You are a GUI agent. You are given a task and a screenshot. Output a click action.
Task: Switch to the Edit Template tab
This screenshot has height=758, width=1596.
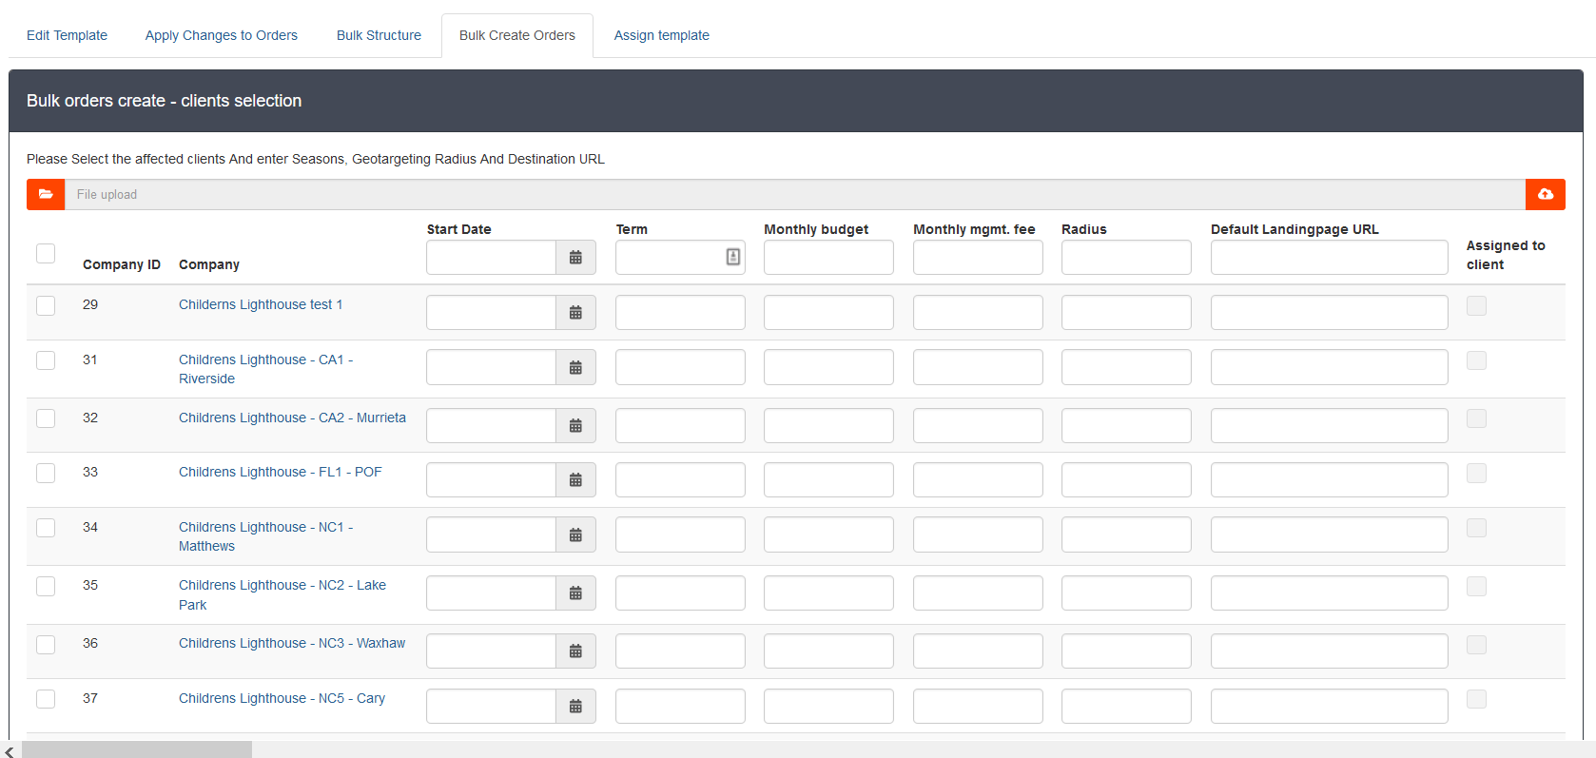tap(67, 35)
